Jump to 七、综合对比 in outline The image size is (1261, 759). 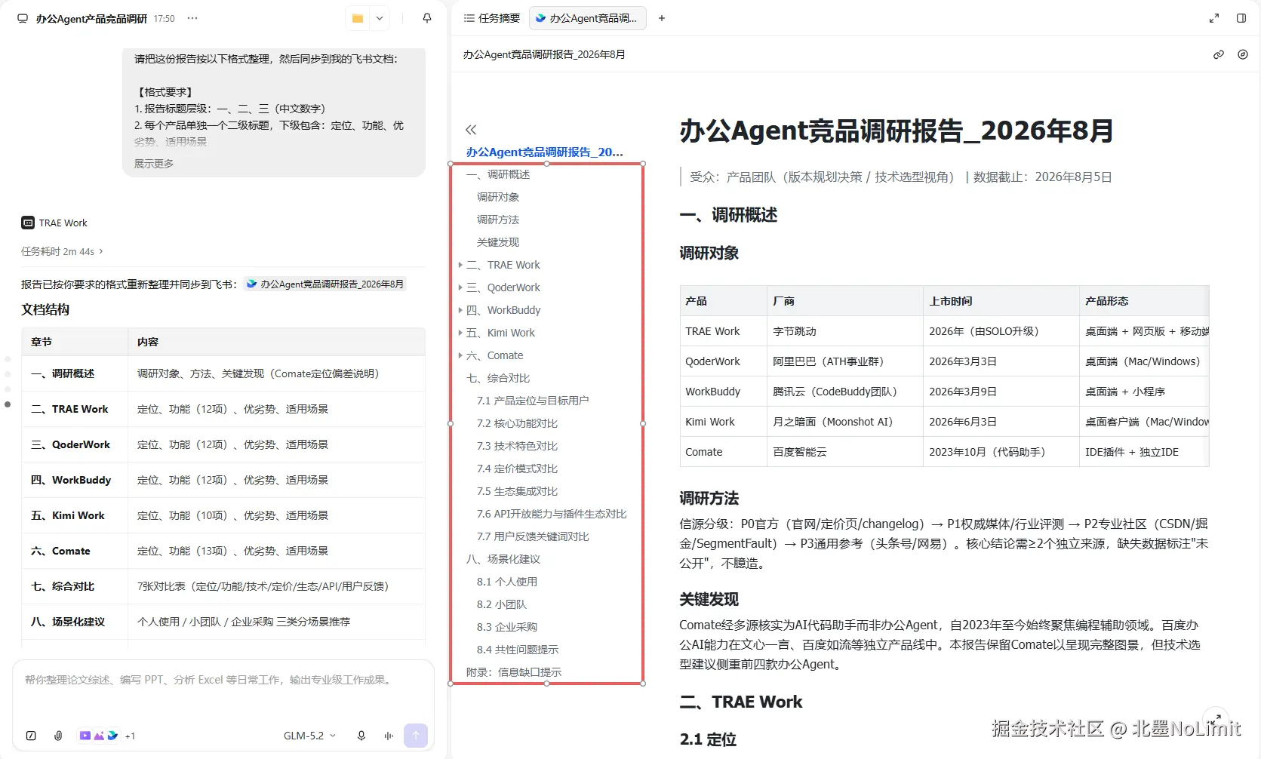pos(498,378)
